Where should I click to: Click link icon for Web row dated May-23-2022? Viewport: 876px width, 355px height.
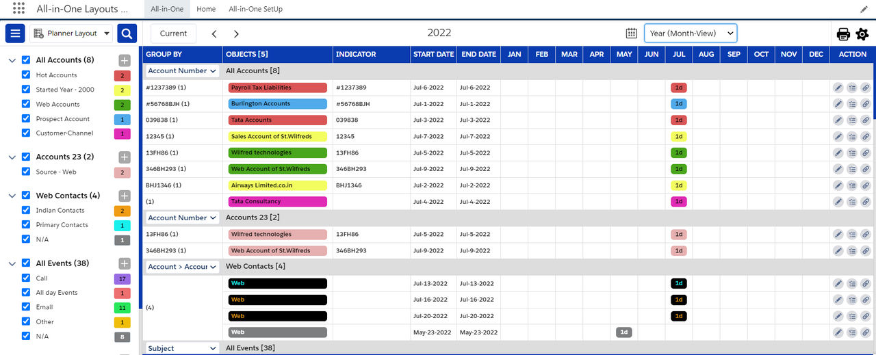[866, 332]
